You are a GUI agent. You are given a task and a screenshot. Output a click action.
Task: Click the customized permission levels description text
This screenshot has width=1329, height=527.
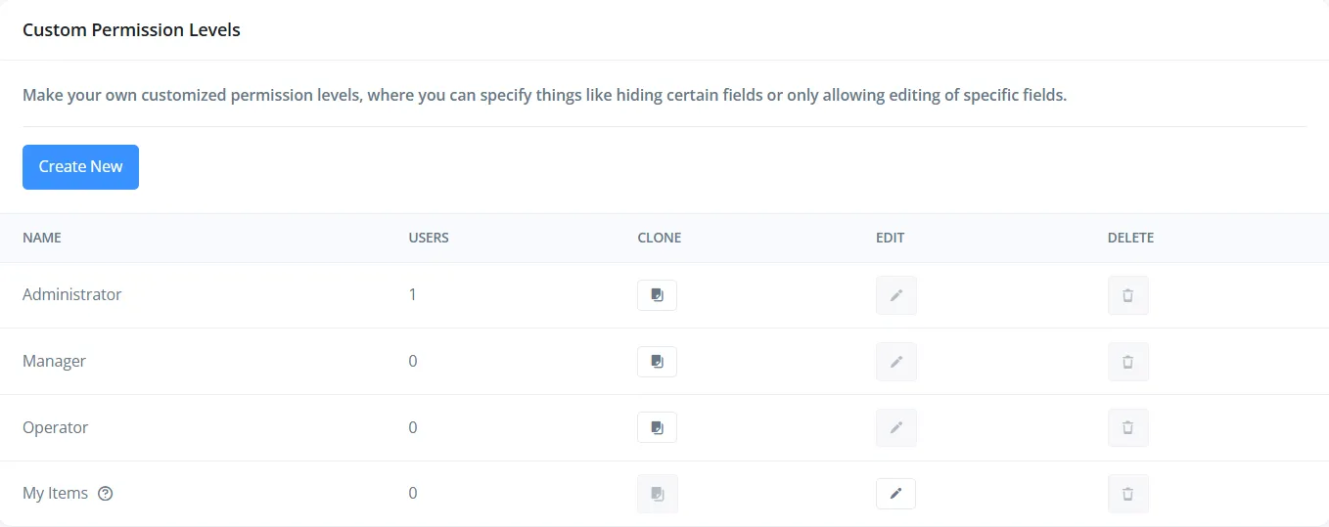coord(544,96)
